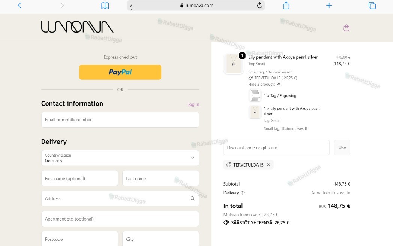Open a new Safari tab
The width and height of the screenshot is (393, 246).
[329, 6]
